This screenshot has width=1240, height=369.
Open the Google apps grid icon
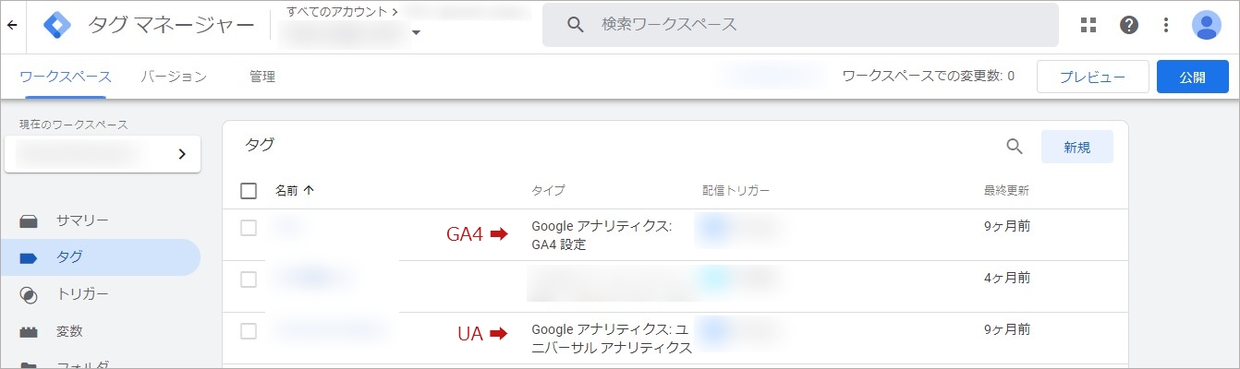[1088, 25]
